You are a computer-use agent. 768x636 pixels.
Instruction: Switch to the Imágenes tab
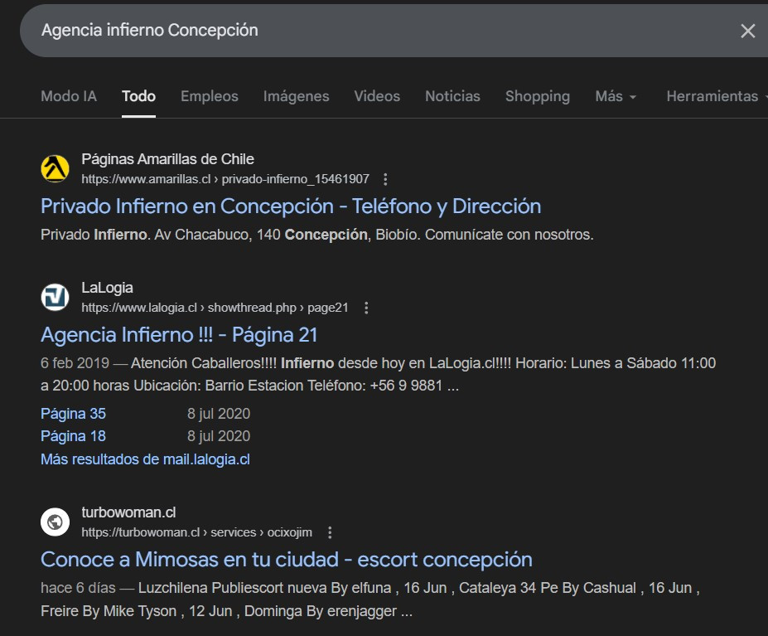click(x=296, y=96)
